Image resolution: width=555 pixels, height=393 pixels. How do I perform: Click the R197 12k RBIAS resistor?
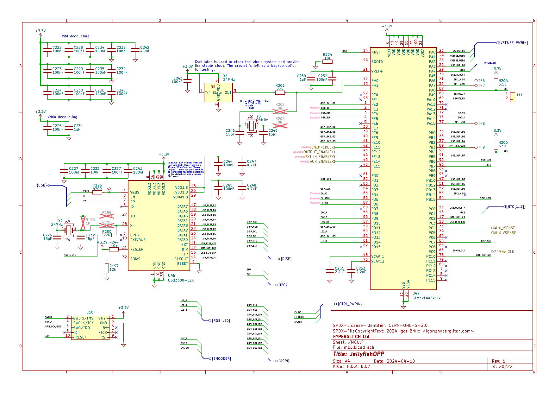tap(107, 268)
